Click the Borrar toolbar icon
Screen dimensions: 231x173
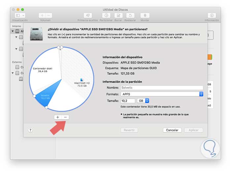(118, 15)
